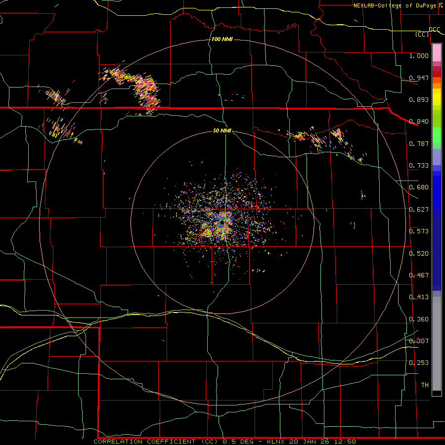Click the 0.573 legend value
Image resolution: width=445 pixels, height=445 pixels.
pyautogui.click(x=419, y=231)
